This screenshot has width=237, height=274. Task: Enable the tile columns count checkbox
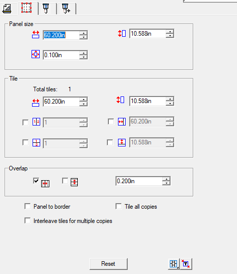click(x=25, y=122)
